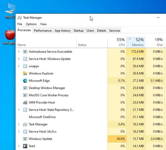This screenshot has width=166, height=150.
Task: Click the Task Manager process row icon
Action: [x=25, y=124]
